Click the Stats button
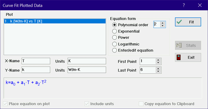Screen dimensions: 208x109 [188, 45]
